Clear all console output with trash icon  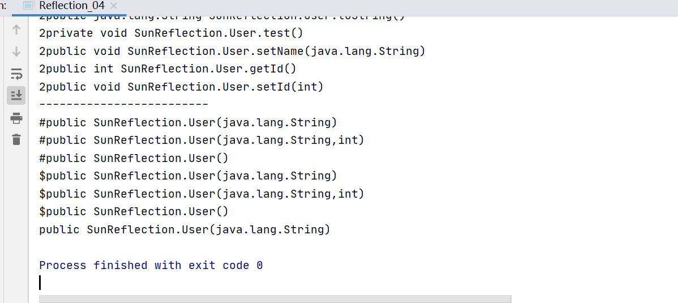[16, 139]
